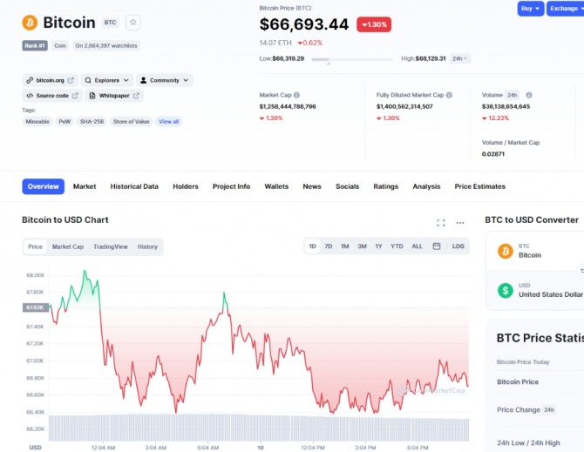The image size is (584, 452).
Task: Click Market Cap info icon
Action: 296,95
